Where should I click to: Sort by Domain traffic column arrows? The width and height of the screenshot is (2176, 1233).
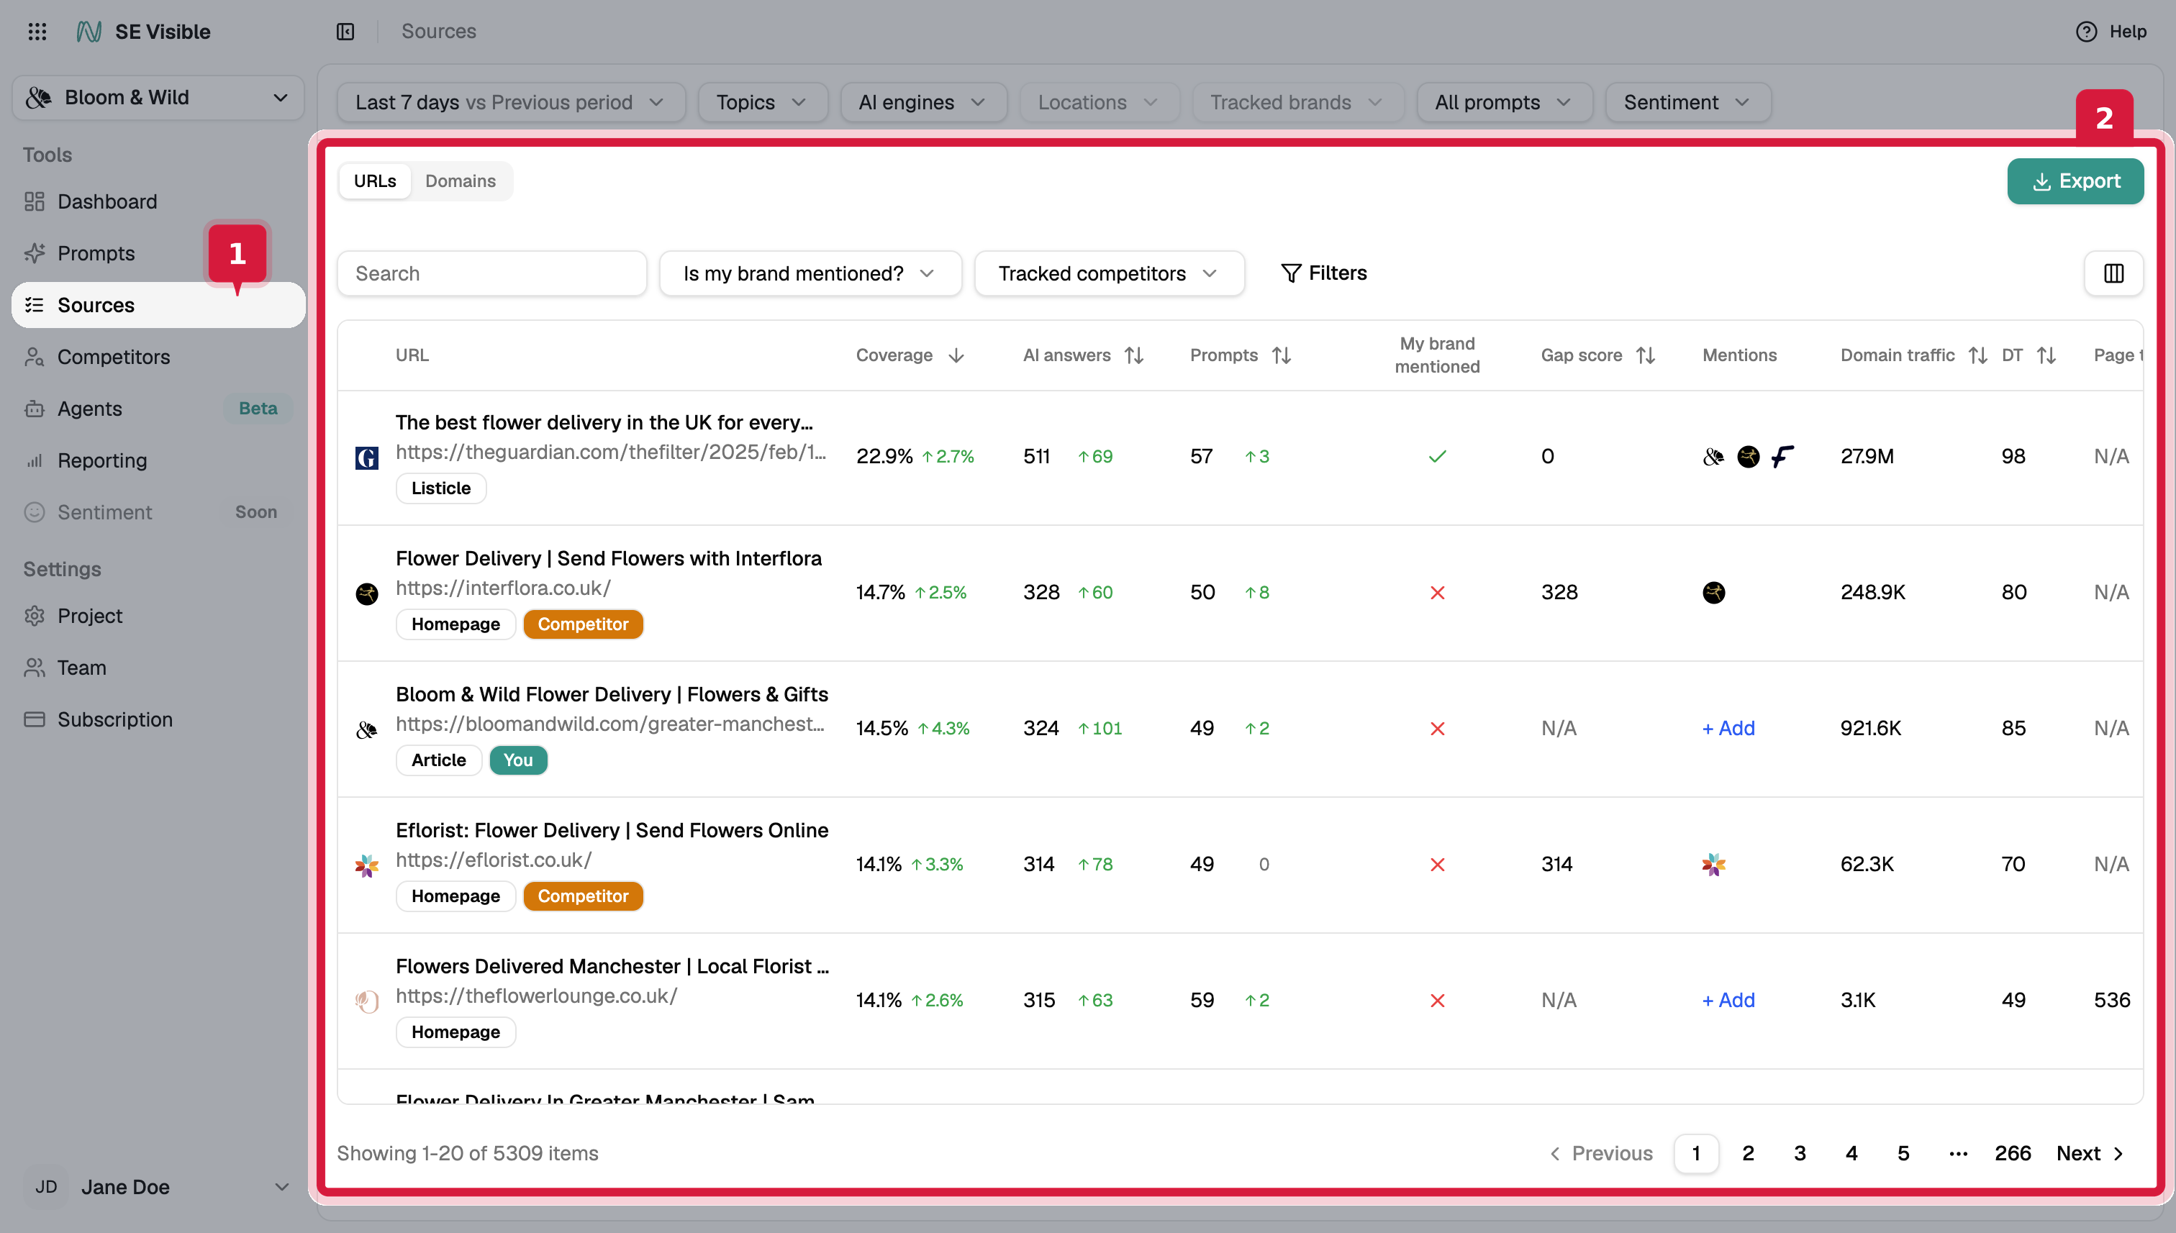click(1978, 355)
